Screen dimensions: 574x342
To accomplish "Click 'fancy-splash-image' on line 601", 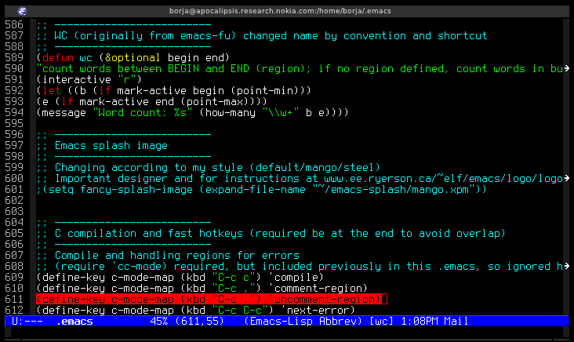I will tap(136, 190).
